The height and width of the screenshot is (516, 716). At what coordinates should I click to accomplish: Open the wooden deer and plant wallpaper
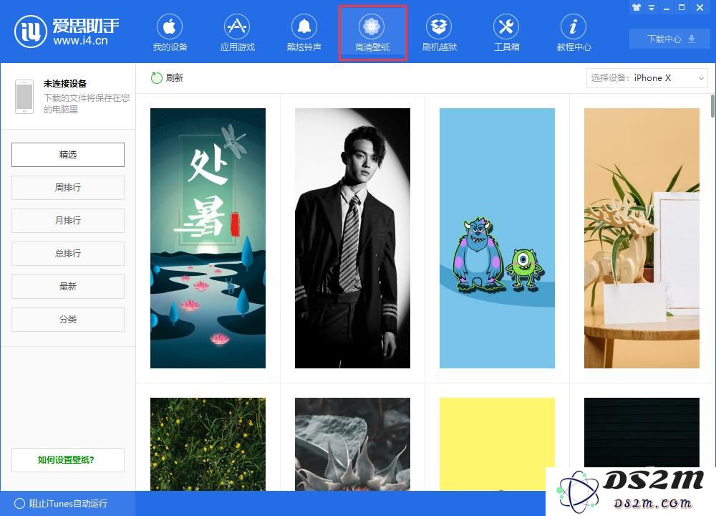tap(642, 238)
